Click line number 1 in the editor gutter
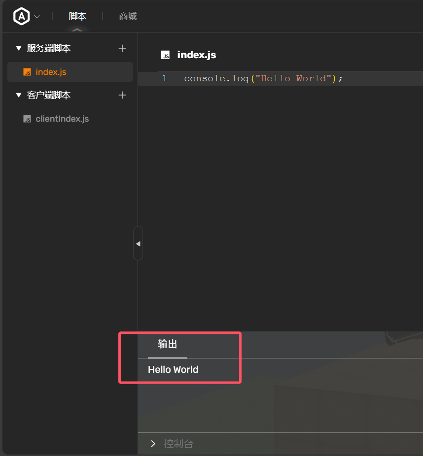 coord(164,78)
